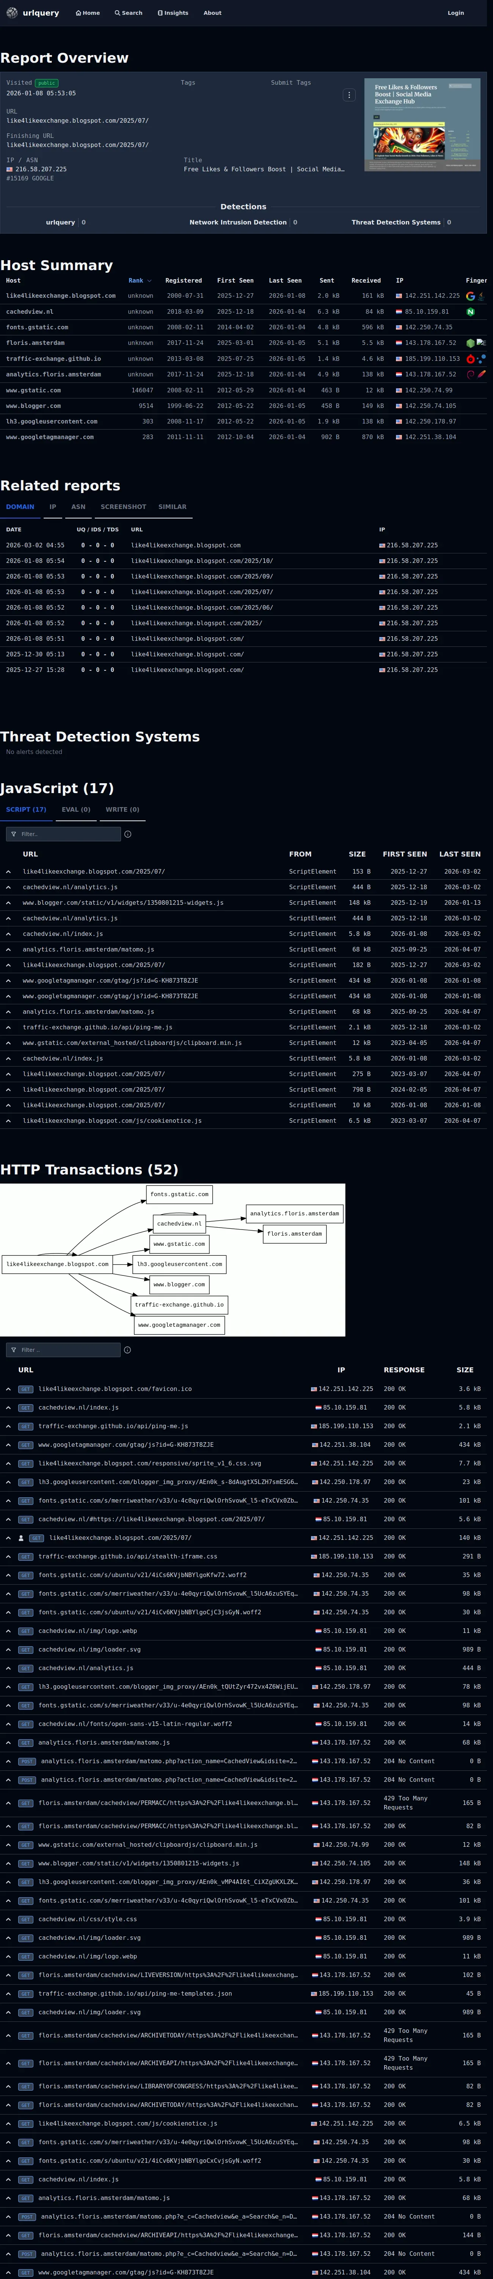Click the GET badge on the favicon.ico request
Viewport: 493px width, 2279px height.
coord(26,1389)
